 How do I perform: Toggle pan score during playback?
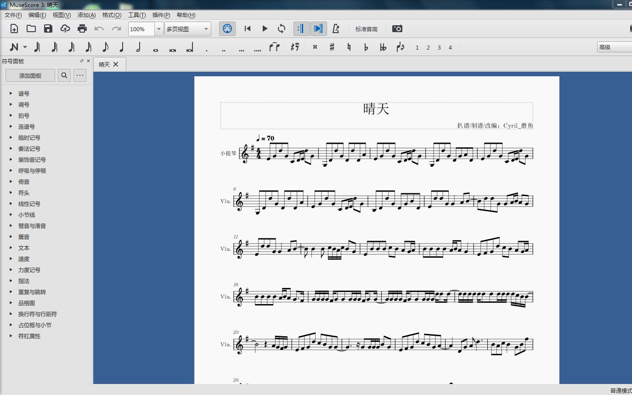tap(318, 28)
